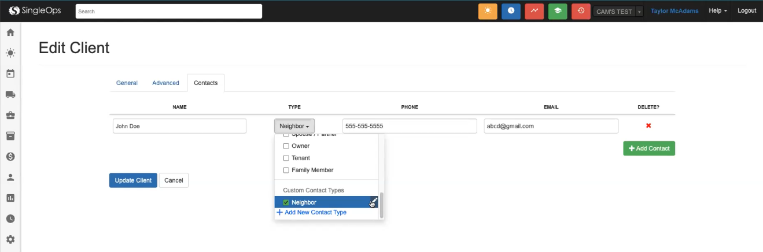
Task: Expand the Help menu
Action: coord(718,11)
